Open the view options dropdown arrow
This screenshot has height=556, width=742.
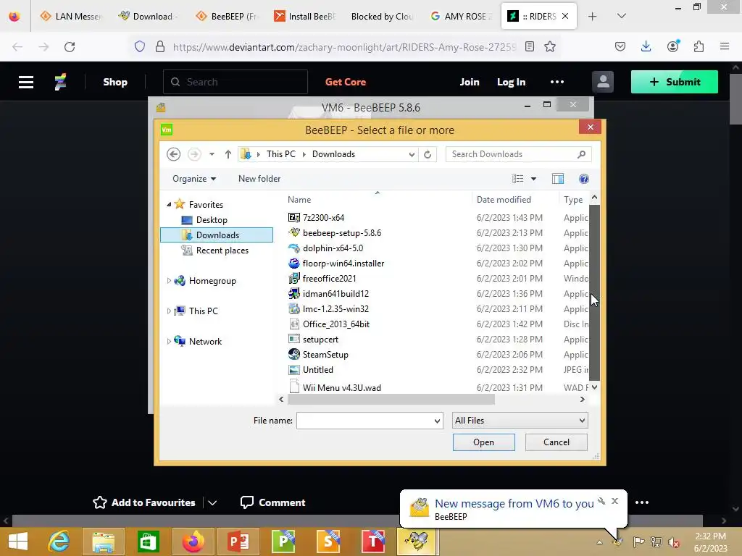coord(533,179)
